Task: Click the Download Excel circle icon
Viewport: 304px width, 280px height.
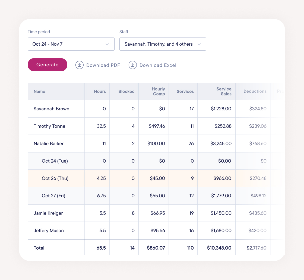Action: (x=133, y=65)
